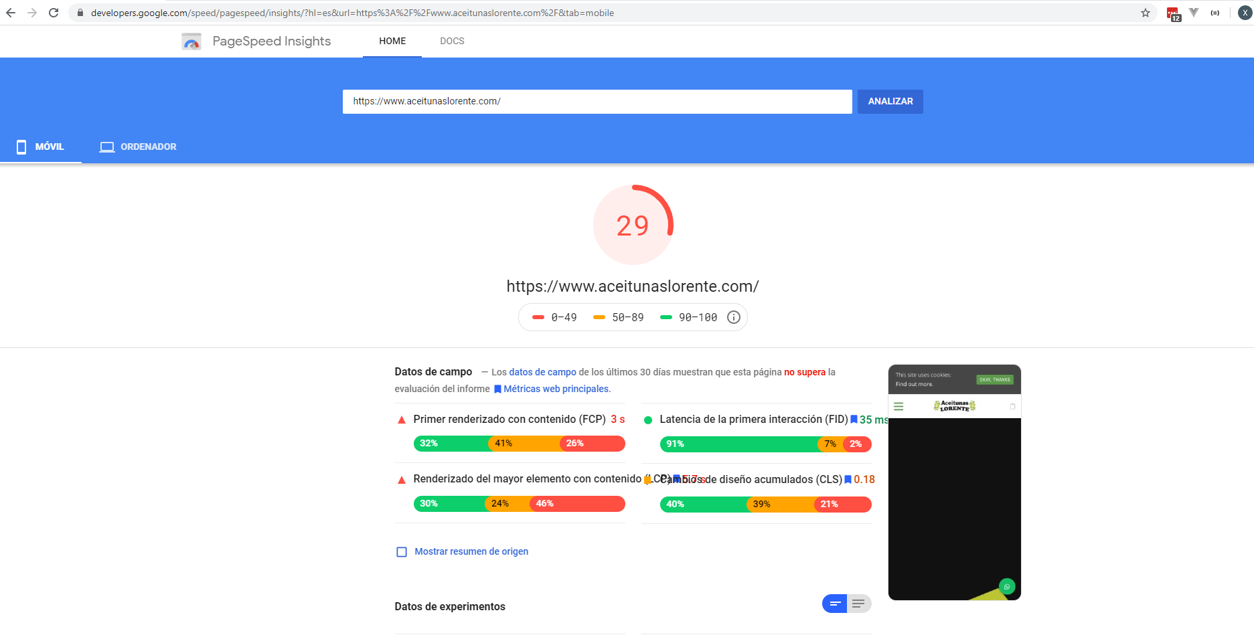Open score range info icon
The height and width of the screenshot is (635, 1254).
pos(734,317)
